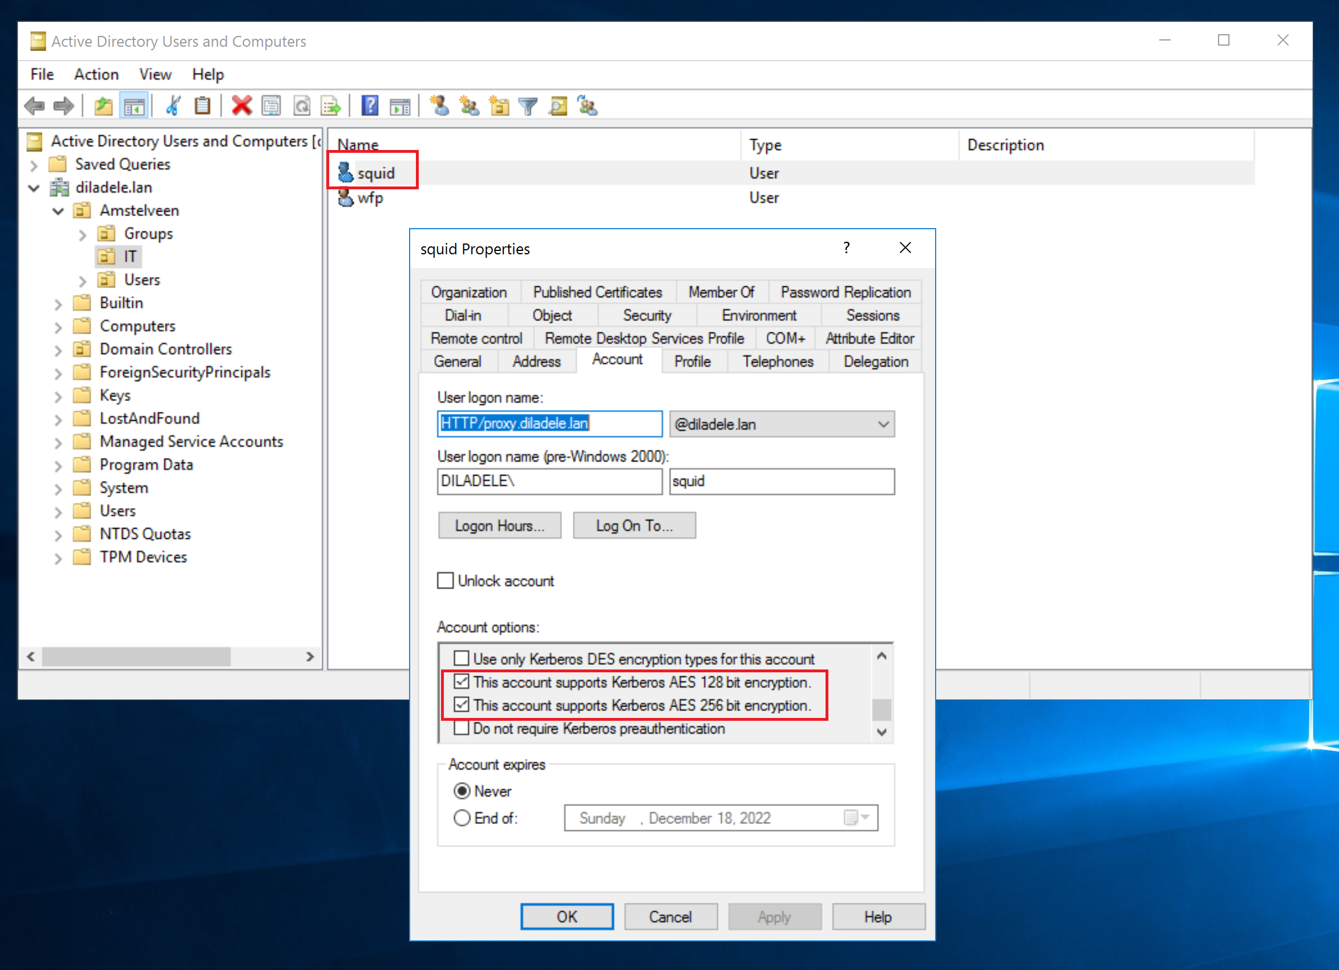
Task: Select the Never expiry radio button
Action: 462,790
